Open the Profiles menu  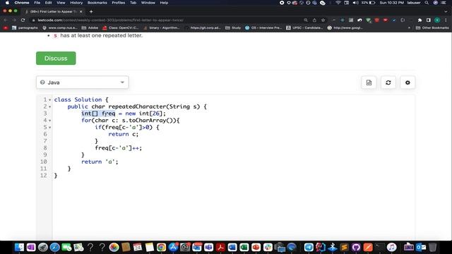click(x=119, y=3)
